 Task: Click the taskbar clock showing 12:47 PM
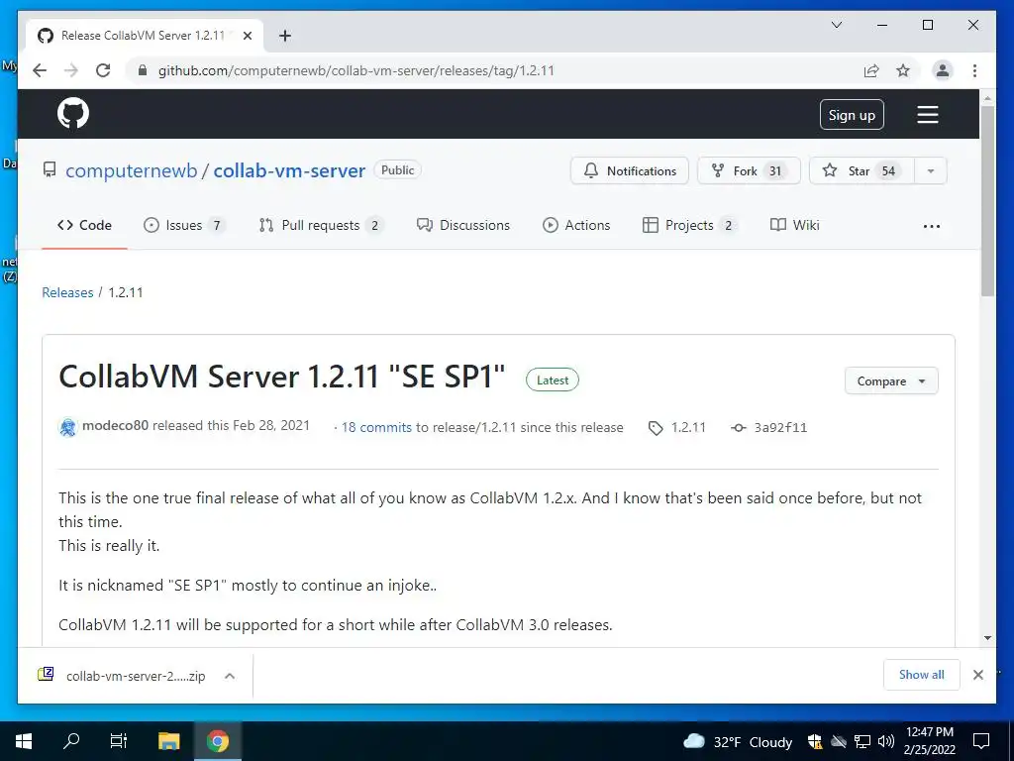coord(929,741)
